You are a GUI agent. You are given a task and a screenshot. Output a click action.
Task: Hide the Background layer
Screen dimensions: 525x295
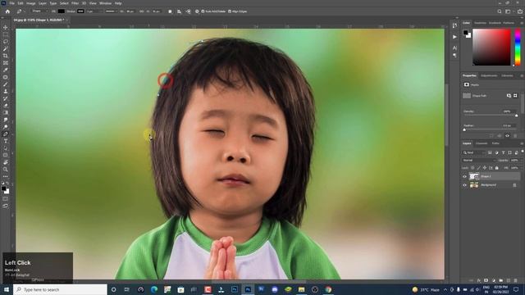point(465,185)
